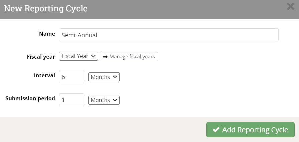Click the arrow icon beside Manage fiscal years

click(105, 57)
